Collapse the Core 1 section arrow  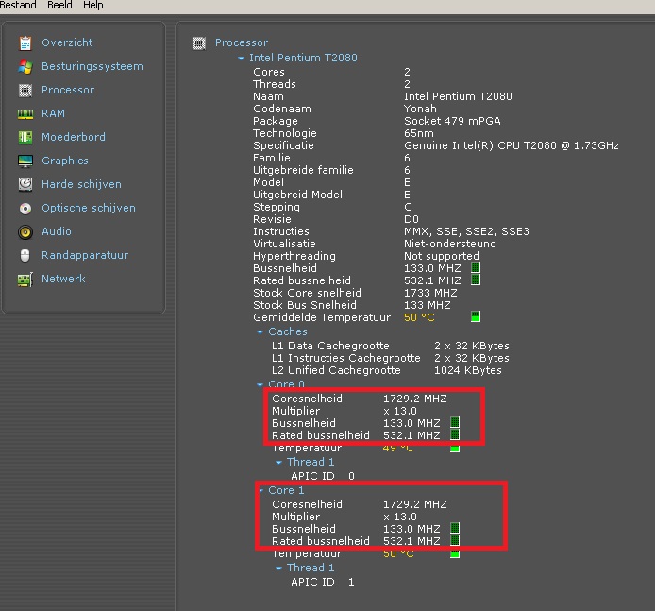click(x=261, y=490)
